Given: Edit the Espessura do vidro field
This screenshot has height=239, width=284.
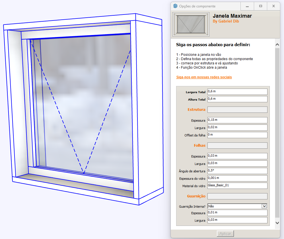Looking at the screenshot, I should coord(237,178).
